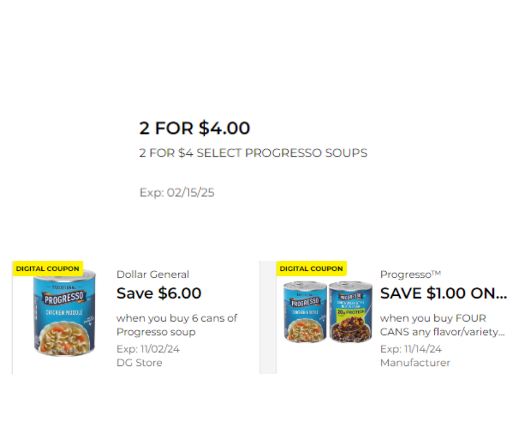Open the SAVE $1.00 ON... coupon title
Screen dimensions: 524x439
444,293
